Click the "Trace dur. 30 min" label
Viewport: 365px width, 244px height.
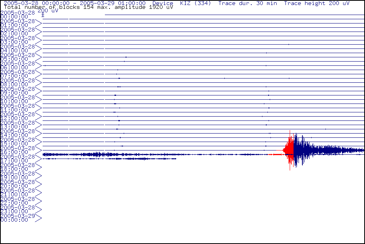tap(248, 3)
